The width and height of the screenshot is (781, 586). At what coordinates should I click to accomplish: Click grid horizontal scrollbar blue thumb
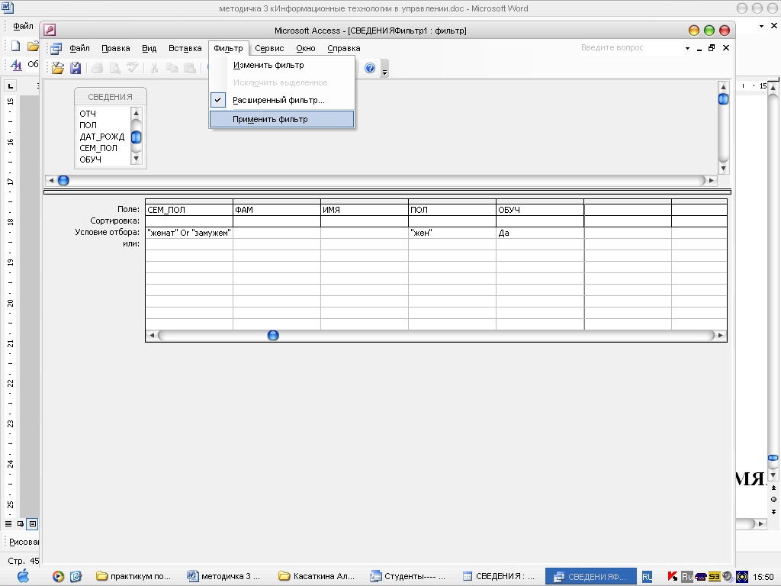pos(273,336)
